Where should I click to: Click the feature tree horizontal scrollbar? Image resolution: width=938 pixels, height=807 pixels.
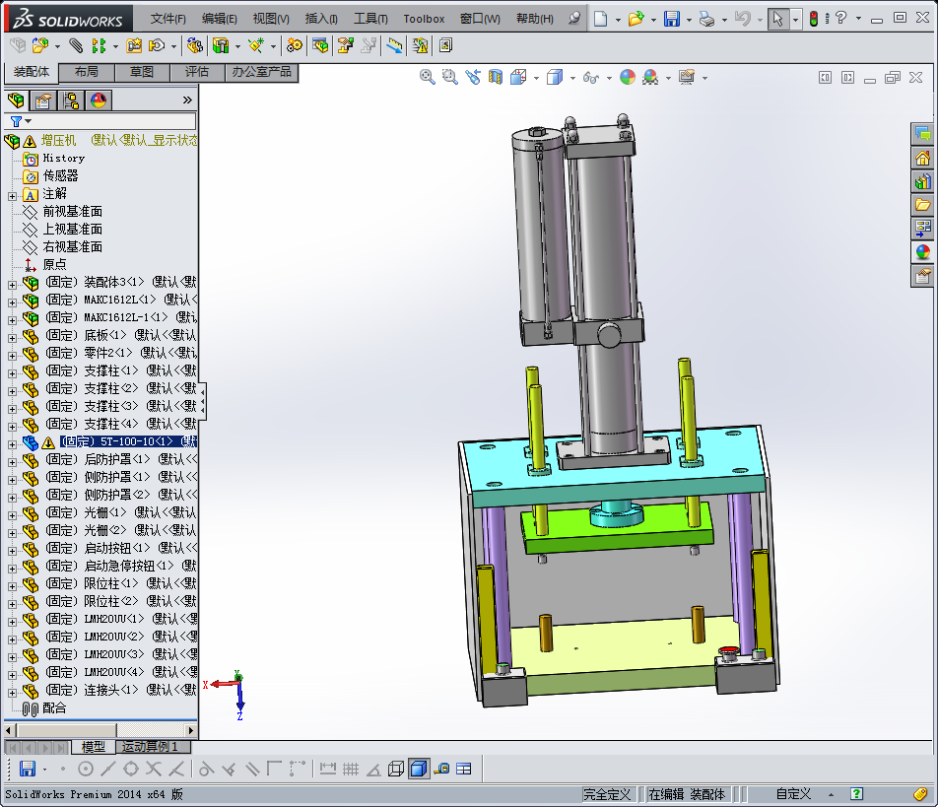(x=100, y=730)
